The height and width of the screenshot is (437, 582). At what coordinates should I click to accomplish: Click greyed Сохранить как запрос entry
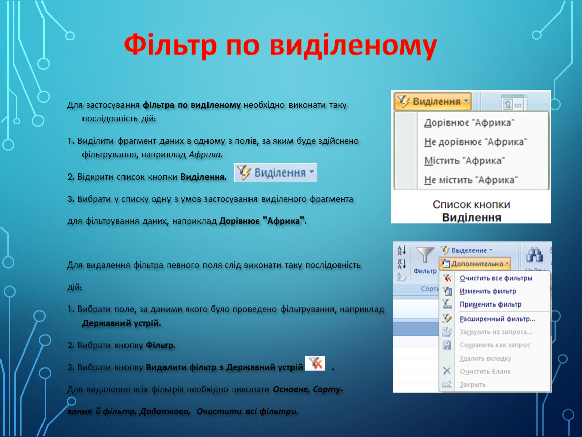(495, 345)
